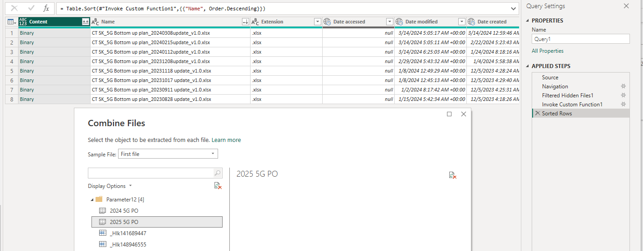
Task: Maximize the Combine Files dialog
Action: pos(449,114)
